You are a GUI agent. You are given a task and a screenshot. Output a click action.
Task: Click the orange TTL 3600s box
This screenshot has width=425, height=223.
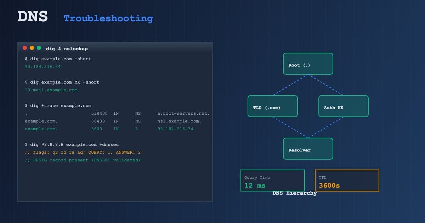point(347,181)
